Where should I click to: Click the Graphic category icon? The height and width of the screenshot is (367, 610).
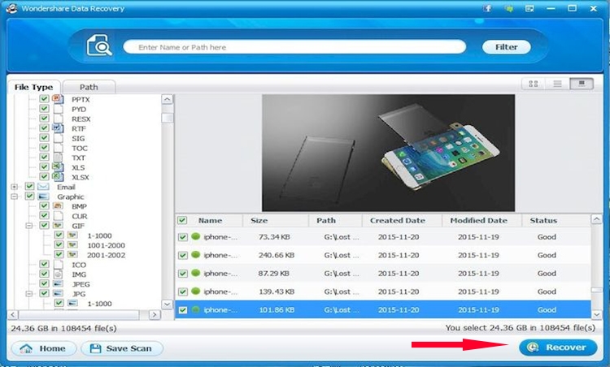pos(43,196)
